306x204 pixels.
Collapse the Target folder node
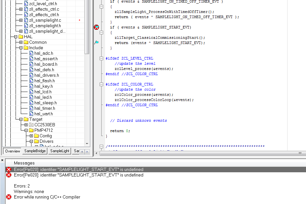(21, 119)
